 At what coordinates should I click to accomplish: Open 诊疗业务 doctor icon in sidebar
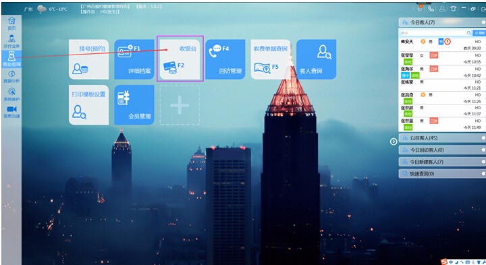(11, 41)
